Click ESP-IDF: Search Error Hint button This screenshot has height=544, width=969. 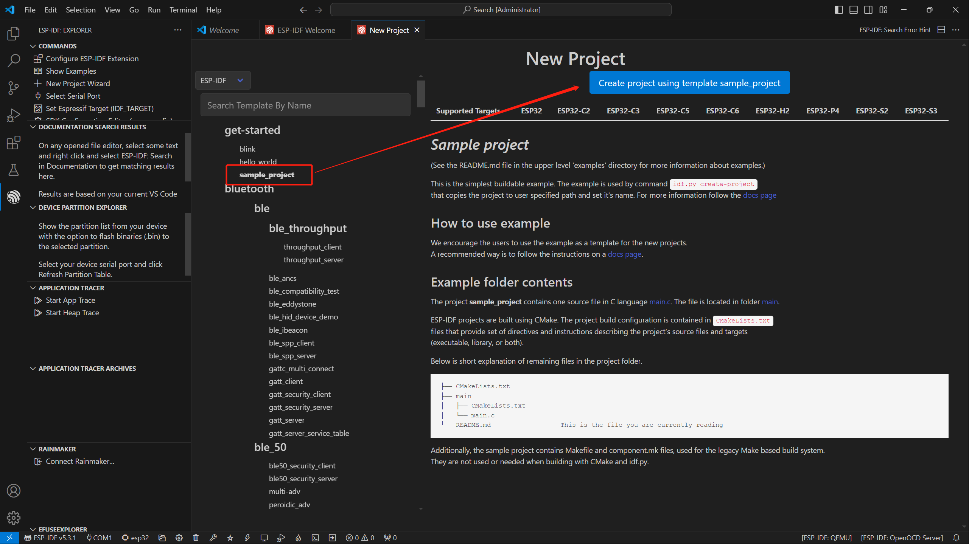pyautogui.click(x=895, y=30)
